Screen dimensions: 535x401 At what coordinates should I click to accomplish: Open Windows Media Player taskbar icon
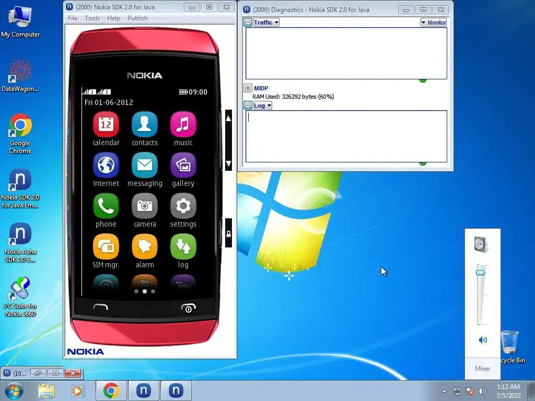(78, 391)
